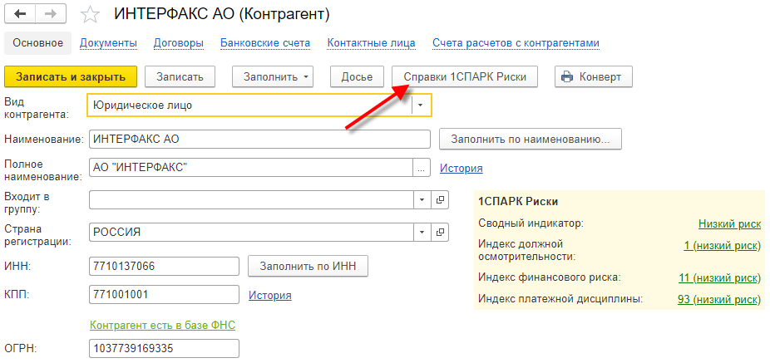Image resolution: width=770 pixels, height=363 pixels.
Task: Click the Записать button
Action: (180, 77)
